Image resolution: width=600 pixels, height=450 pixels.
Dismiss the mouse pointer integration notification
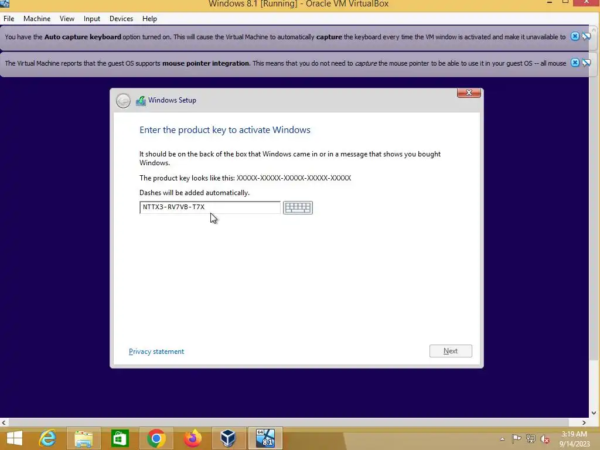click(575, 63)
